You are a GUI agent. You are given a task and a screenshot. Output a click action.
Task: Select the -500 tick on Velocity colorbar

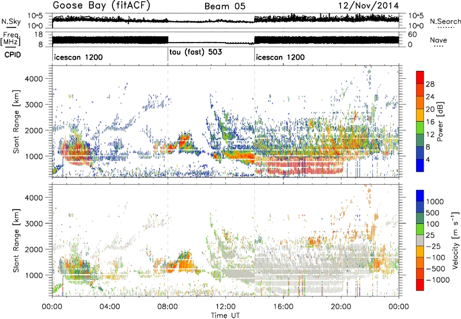tap(436, 269)
